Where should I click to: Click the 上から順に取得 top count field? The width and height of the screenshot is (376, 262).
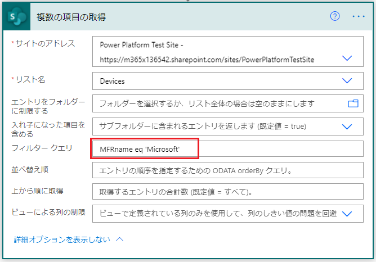click(228, 192)
